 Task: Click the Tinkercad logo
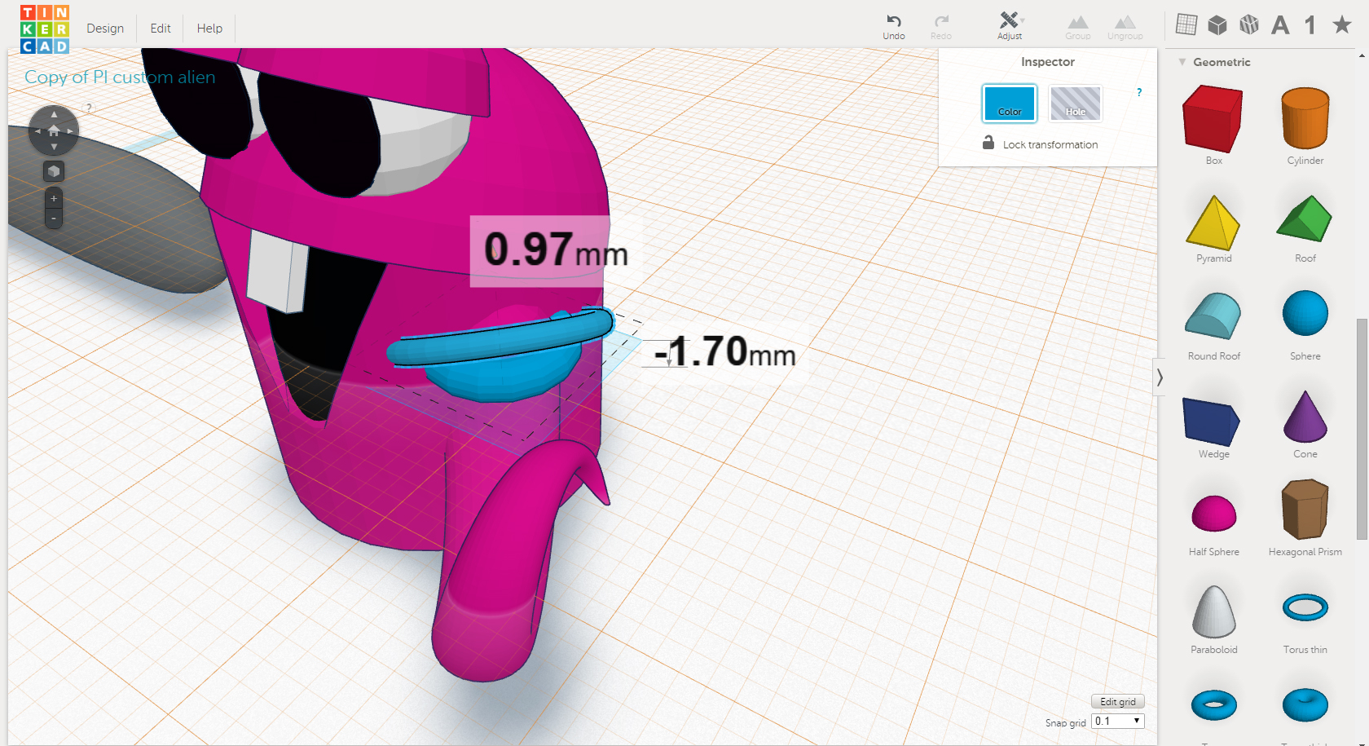pyautogui.click(x=45, y=29)
